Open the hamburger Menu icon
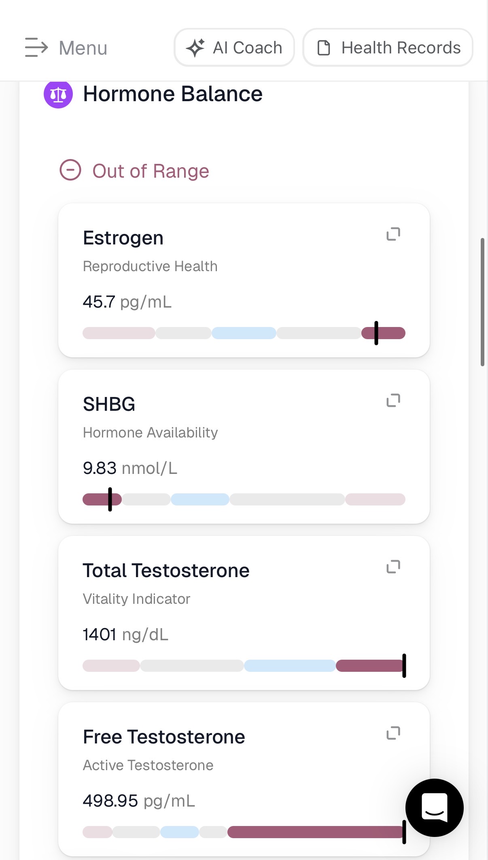This screenshot has width=488, height=860. [x=36, y=48]
